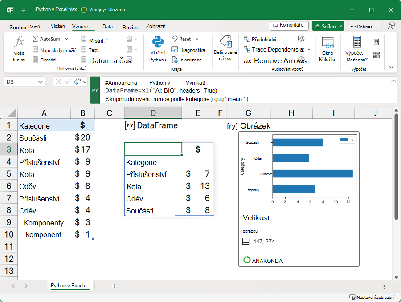Viewport: 401px width, 302px height.
Task: Click the Komentáře button
Action: pos(289,25)
